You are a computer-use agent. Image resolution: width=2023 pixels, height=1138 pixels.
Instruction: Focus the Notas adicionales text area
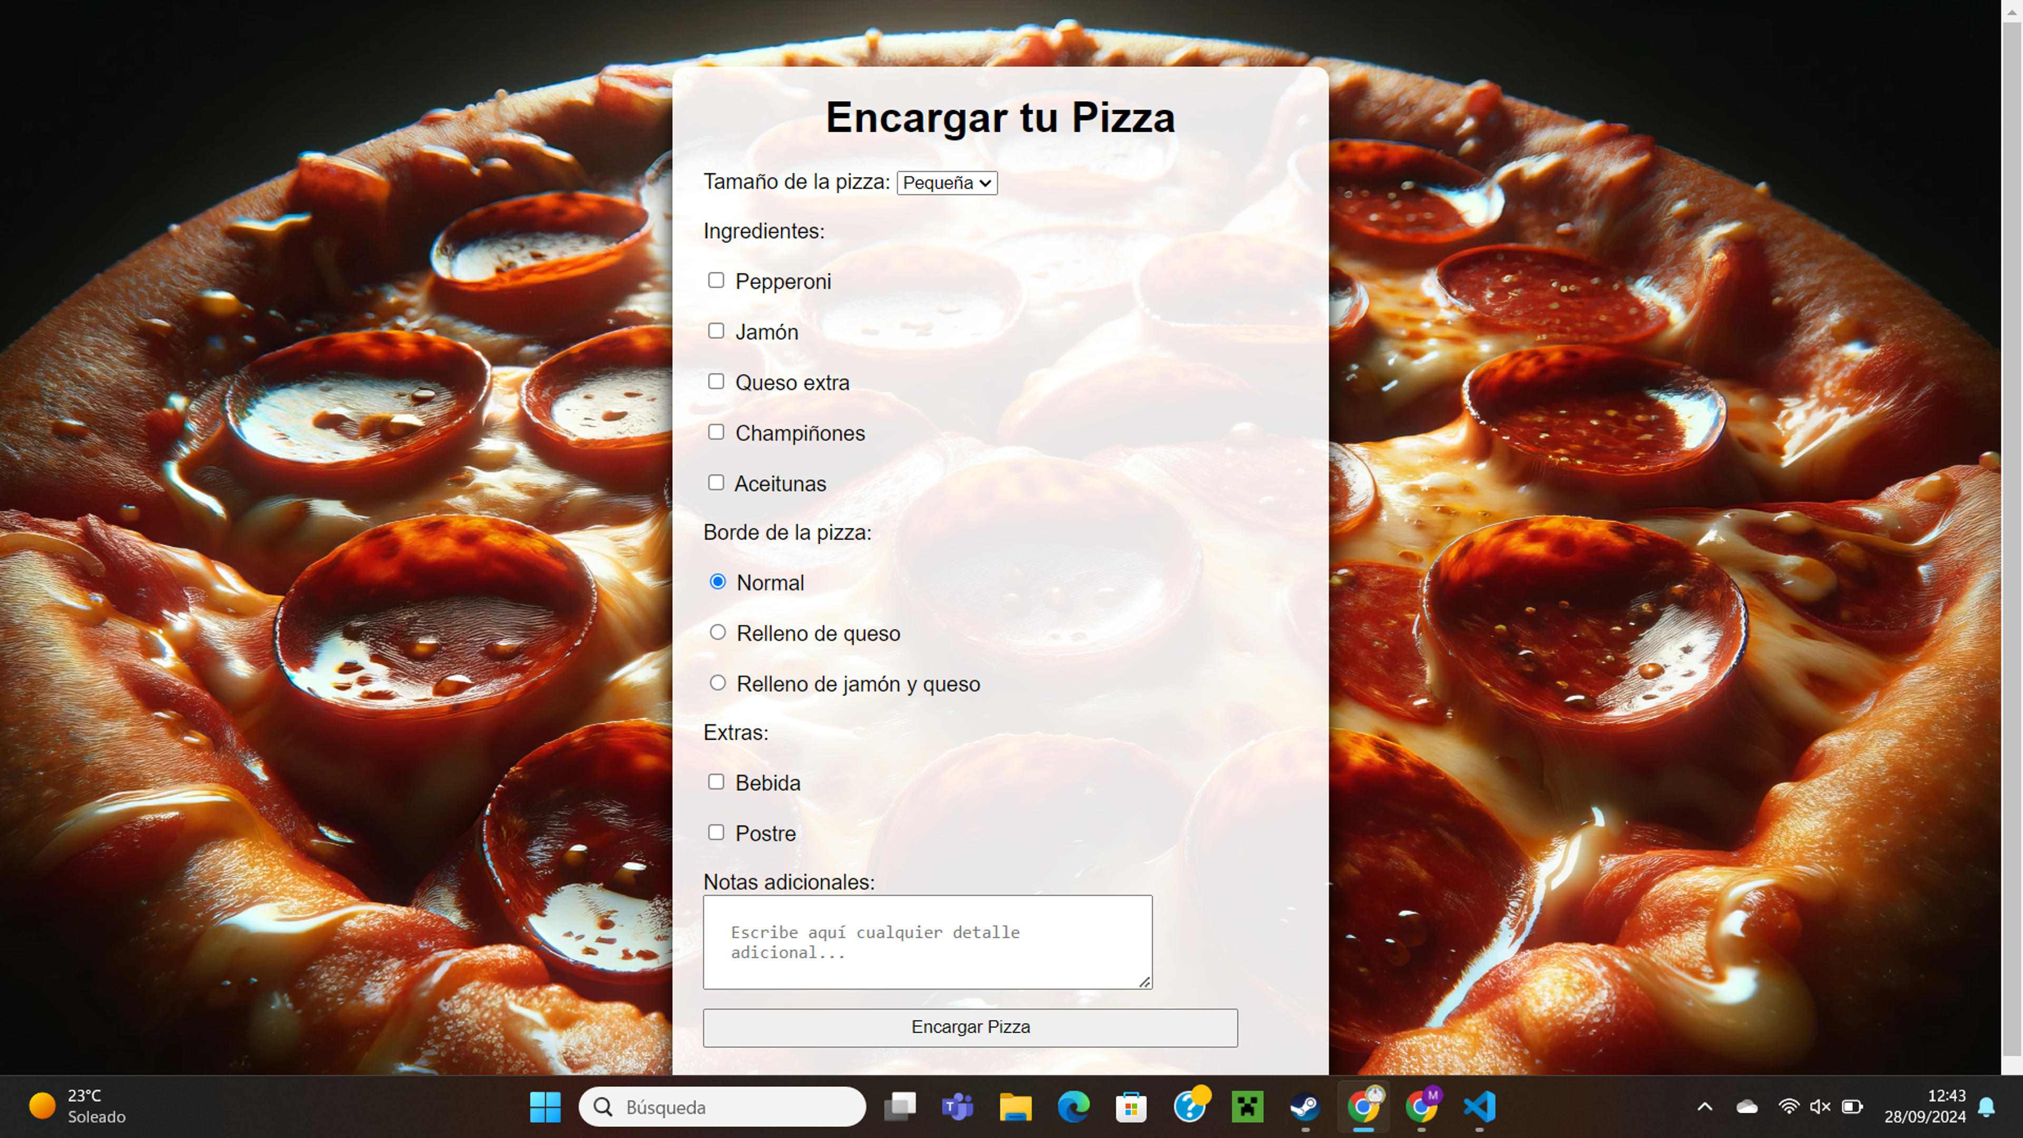927,941
